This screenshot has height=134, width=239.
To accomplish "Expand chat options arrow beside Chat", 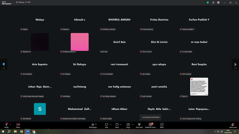I will pyautogui.click(x=111, y=124).
